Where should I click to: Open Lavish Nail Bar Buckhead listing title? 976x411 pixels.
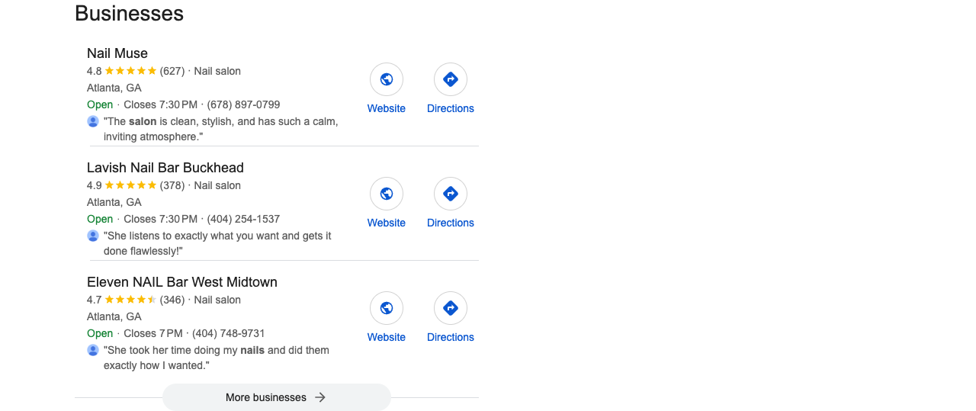(x=165, y=168)
